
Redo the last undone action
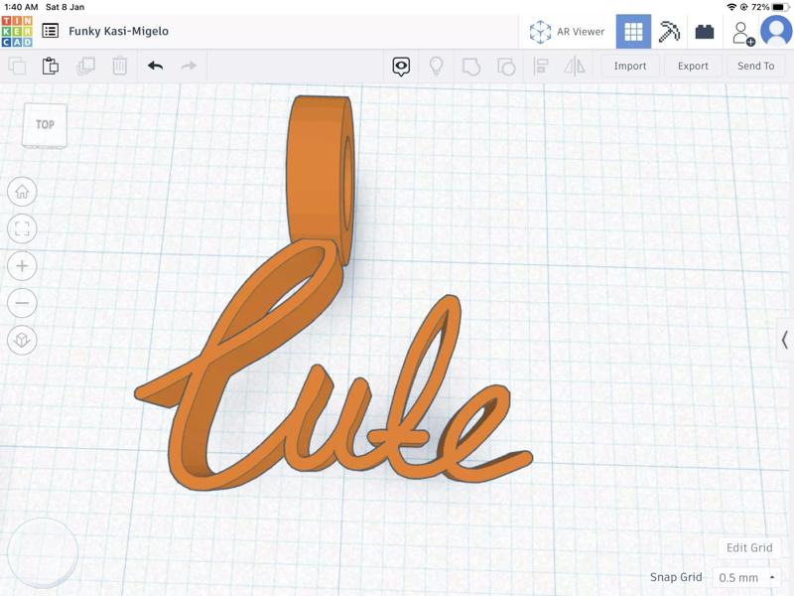189,66
